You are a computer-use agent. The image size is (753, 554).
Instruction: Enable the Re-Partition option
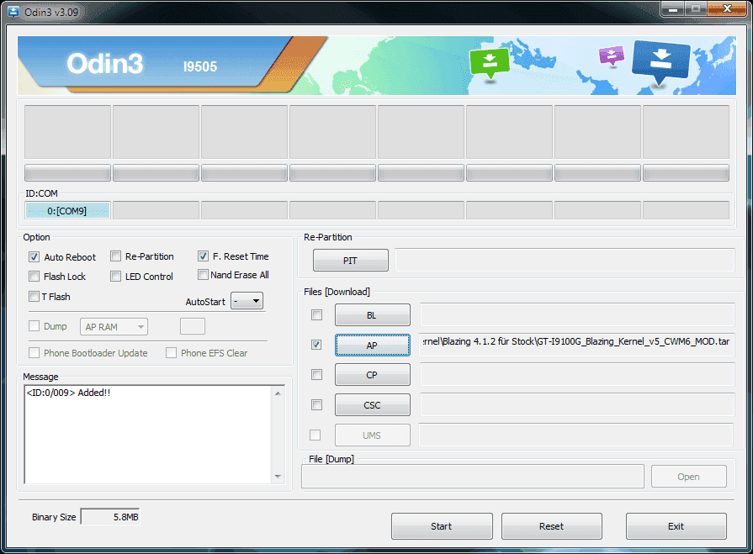click(x=115, y=256)
